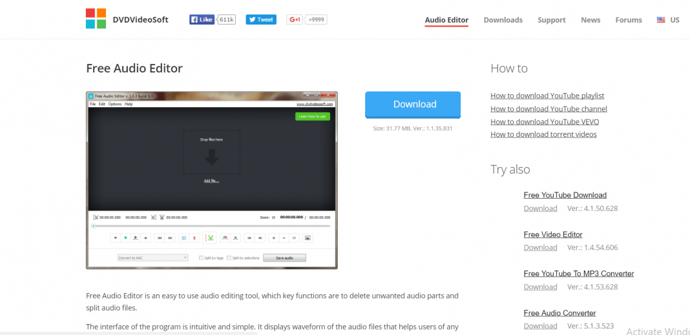
Task: Open How to download YouTube VEVO link
Action: [x=545, y=122]
